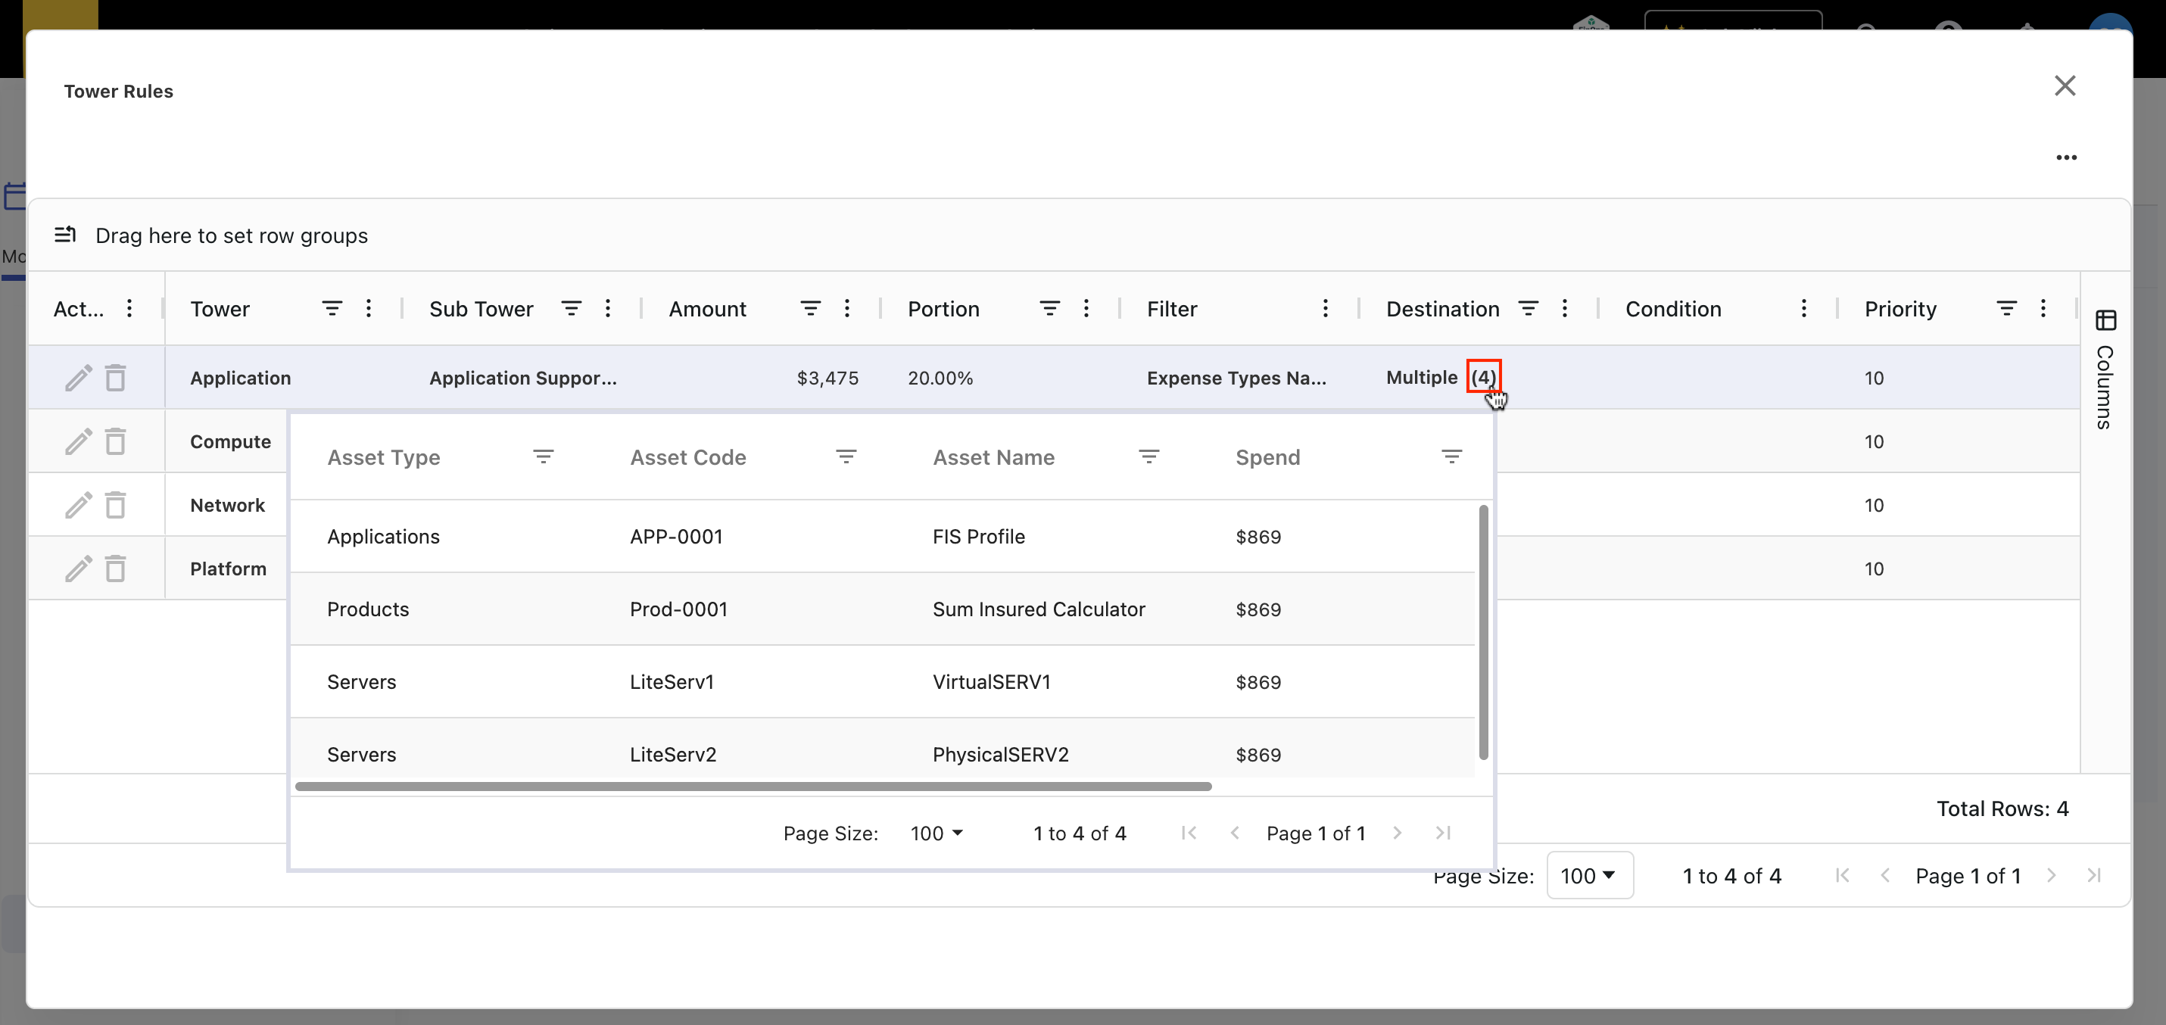The image size is (2166, 1025).
Task: Open the Destination column options menu
Action: 1564,309
